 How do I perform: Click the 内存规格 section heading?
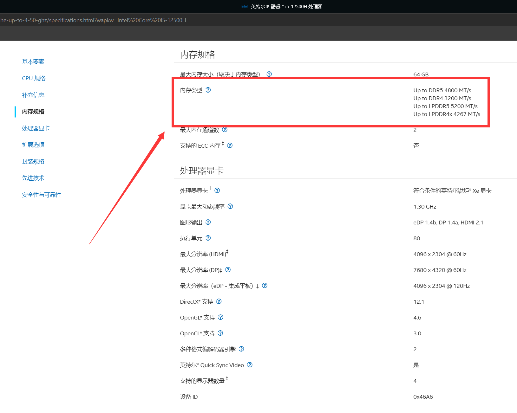pyautogui.click(x=198, y=55)
